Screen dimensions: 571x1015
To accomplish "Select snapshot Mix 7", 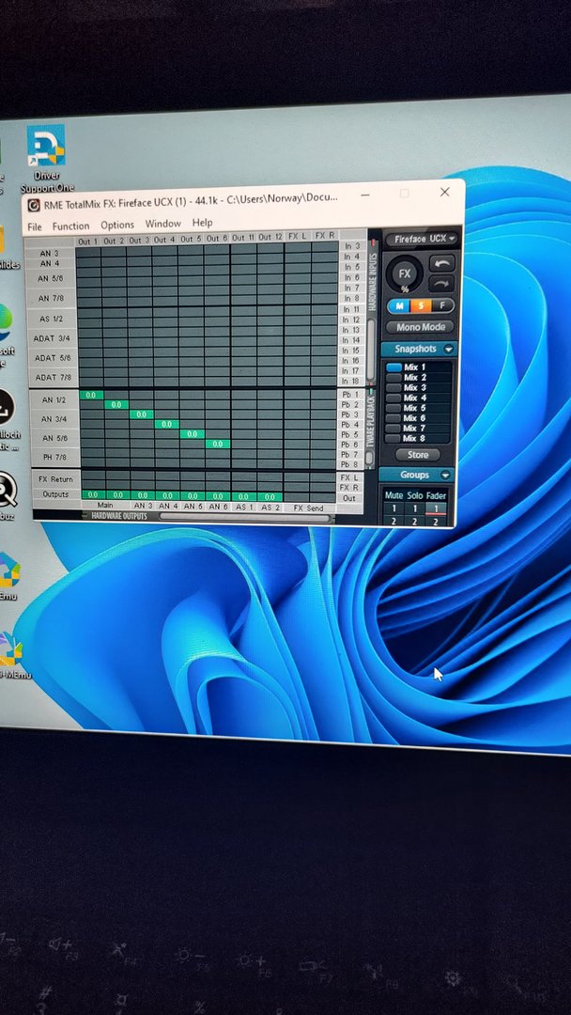I will (x=414, y=429).
